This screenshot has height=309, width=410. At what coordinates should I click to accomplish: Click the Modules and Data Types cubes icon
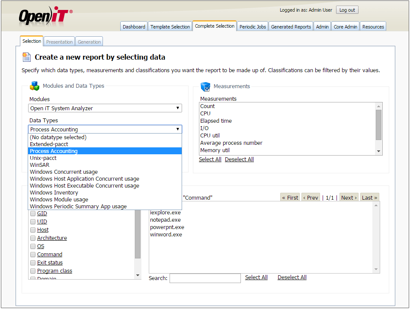35,86
